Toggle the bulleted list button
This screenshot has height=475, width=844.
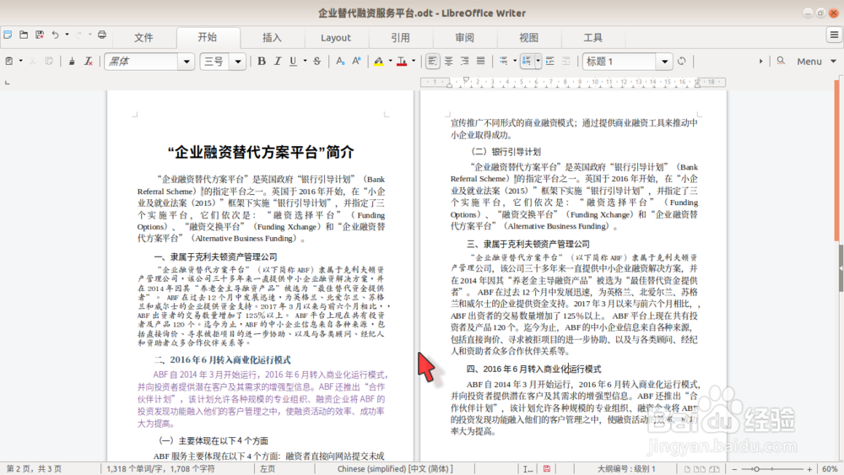point(503,62)
